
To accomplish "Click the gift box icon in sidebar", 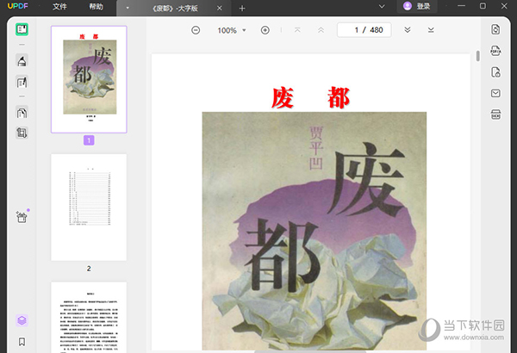I will 22,217.
